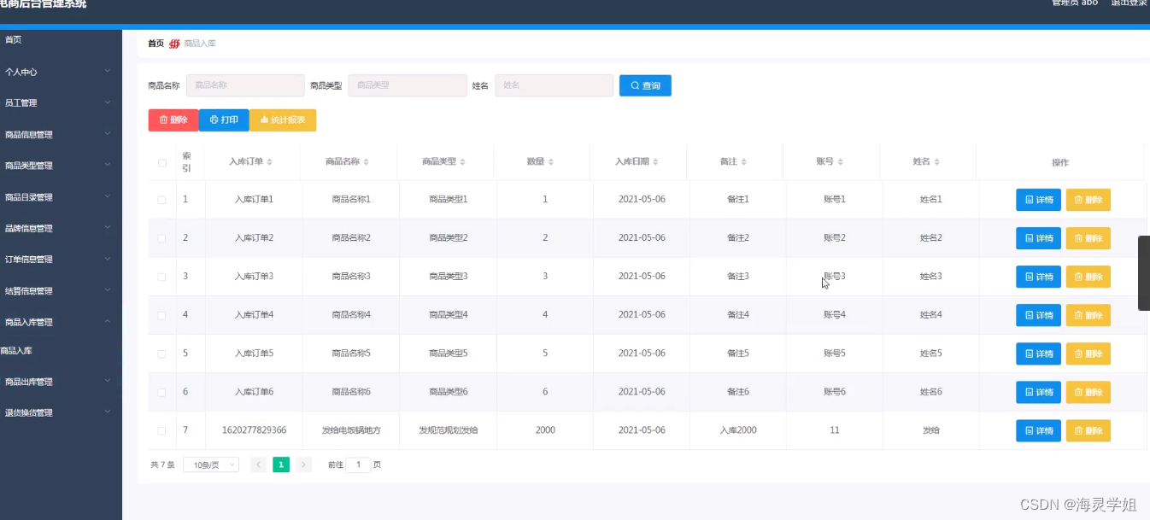Tick the checkbox for row 1620277829366
Viewport: 1150px width, 520px height.
(161, 430)
